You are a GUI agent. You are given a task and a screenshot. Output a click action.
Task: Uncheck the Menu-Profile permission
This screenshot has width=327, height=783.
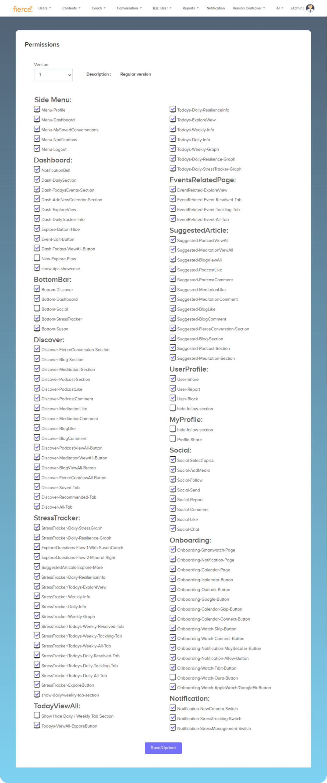coord(37,109)
